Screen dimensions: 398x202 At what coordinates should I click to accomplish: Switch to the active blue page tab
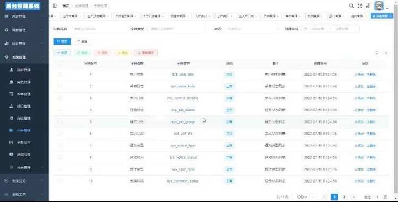click(x=382, y=16)
